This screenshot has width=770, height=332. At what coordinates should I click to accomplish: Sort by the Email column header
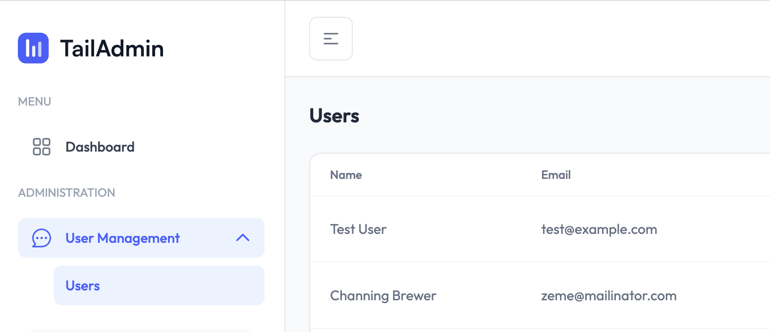point(556,175)
